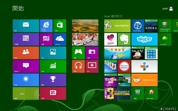The height and width of the screenshot is (111, 178).
Task: Open the Music tile with headphones
Action: 78,66
